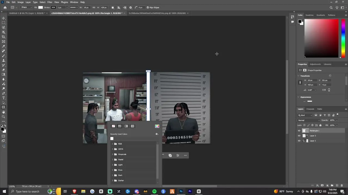Toggle the Align Edges checkbox
The width and height of the screenshot is (348, 195).
pyautogui.click(x=148, y=8)
